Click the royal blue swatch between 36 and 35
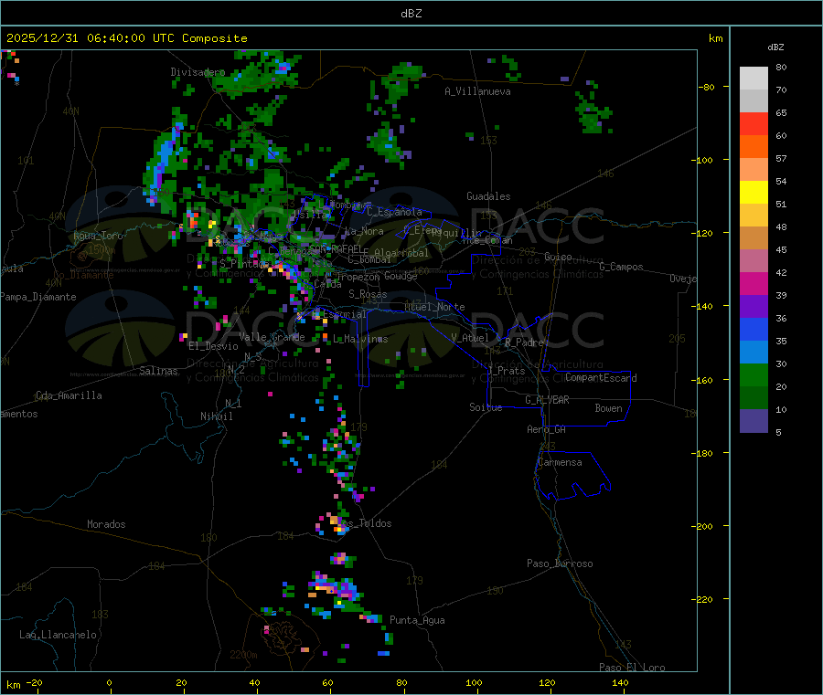Image resolution: width=823 pixels, height=695 pixels. pos(754,329)
